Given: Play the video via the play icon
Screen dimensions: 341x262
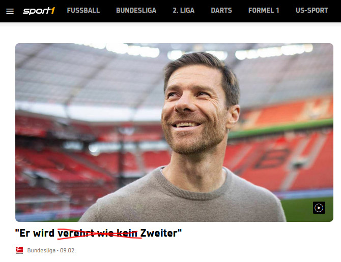Looking at the screenshot, I should click(x=319, y=208).
